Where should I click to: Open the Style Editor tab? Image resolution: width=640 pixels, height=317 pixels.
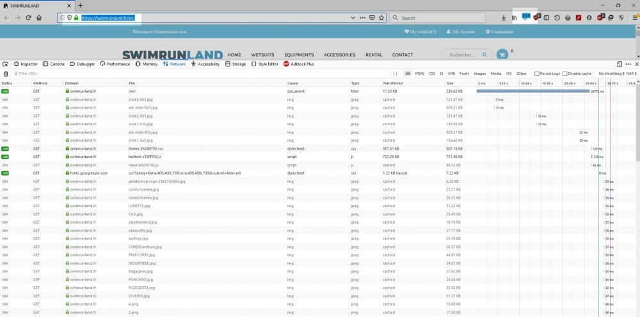point(264,64)
